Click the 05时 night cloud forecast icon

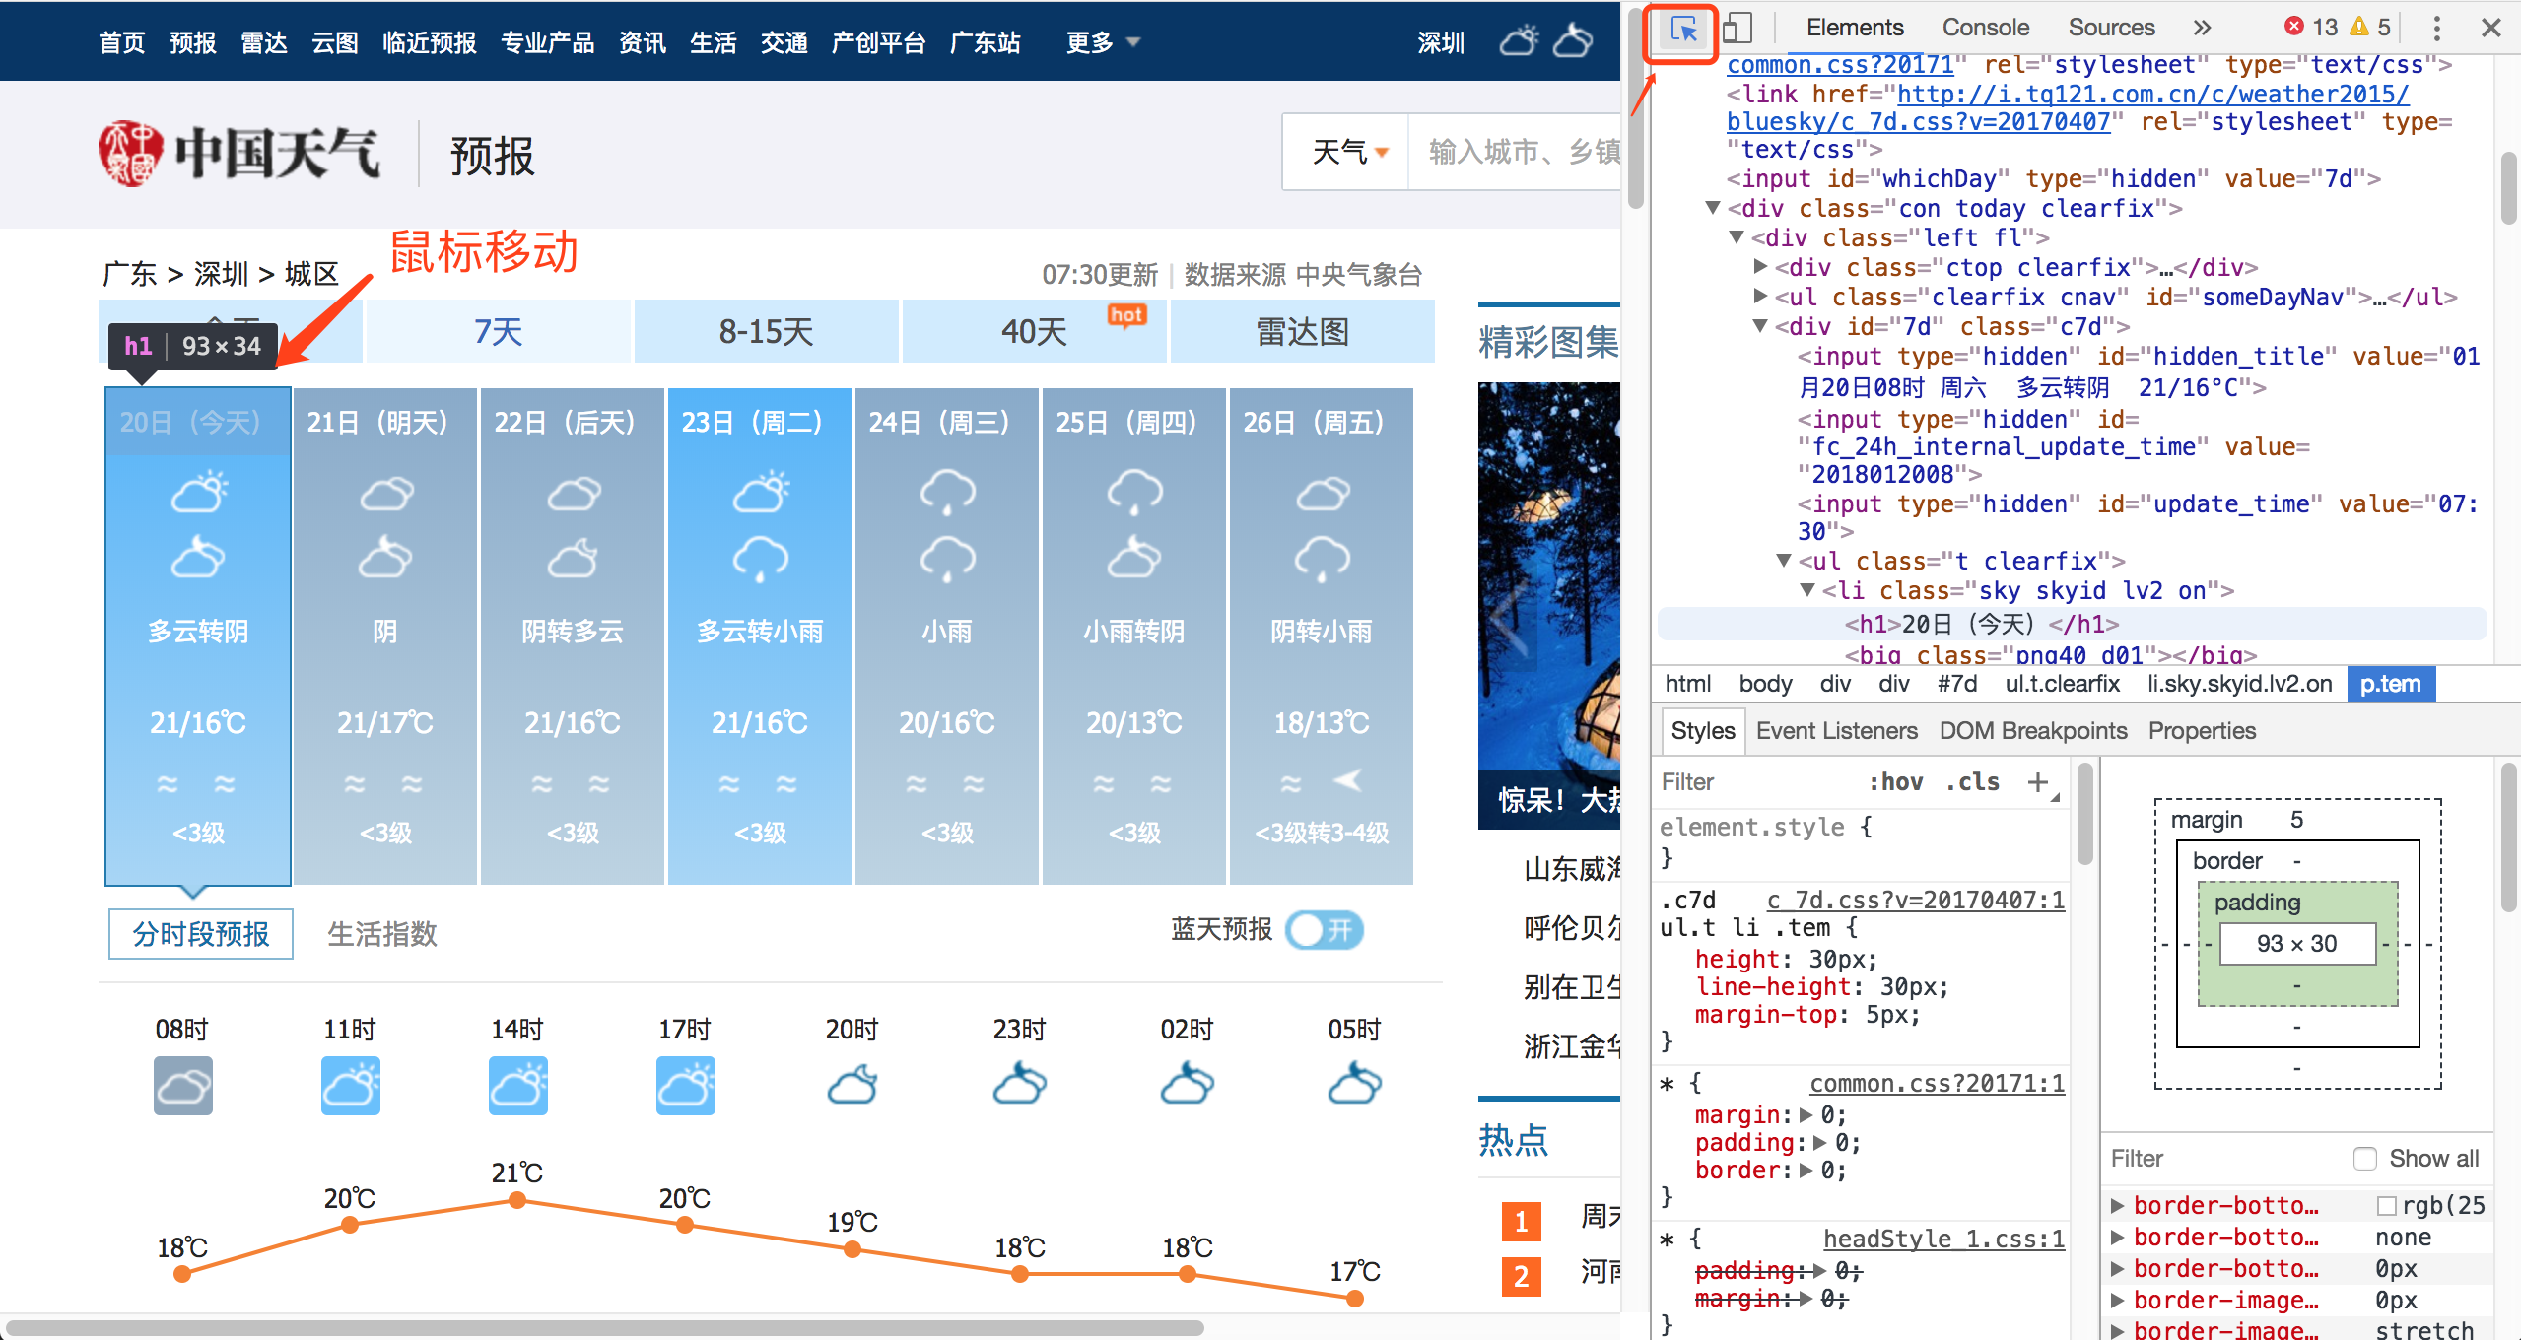1356,1085
